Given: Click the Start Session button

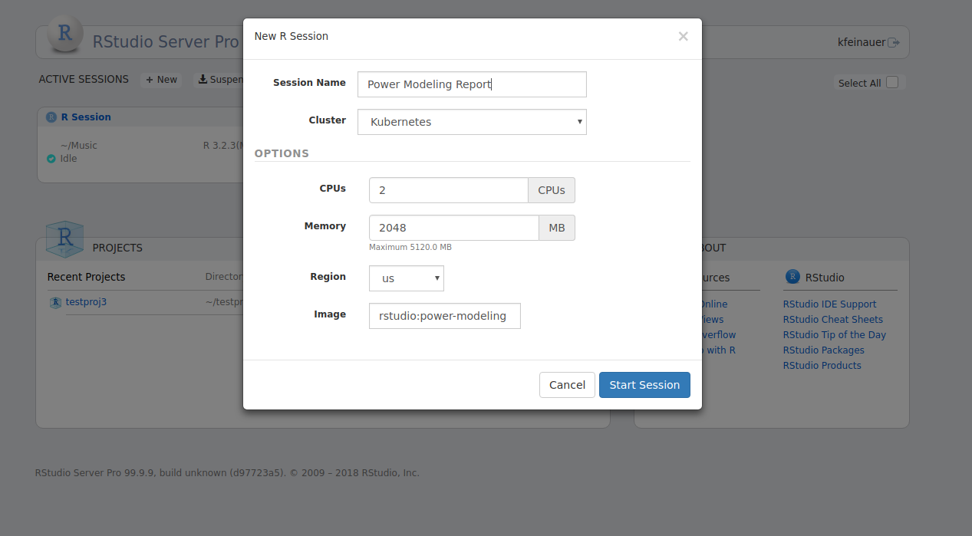Looking at the screenshot, I should [644, 385].
